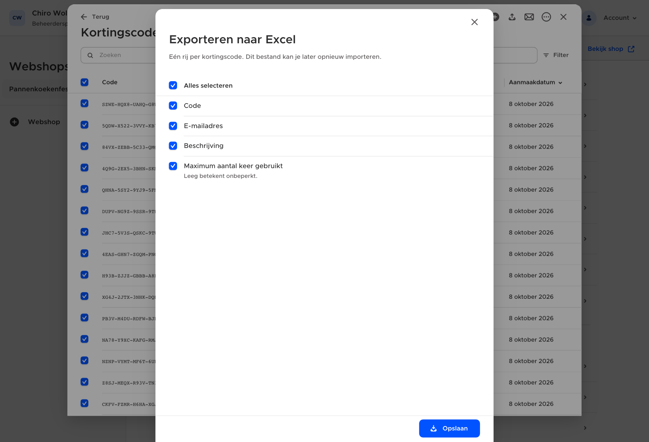Close the Kortingscodes panel with X

coord(564,17)
